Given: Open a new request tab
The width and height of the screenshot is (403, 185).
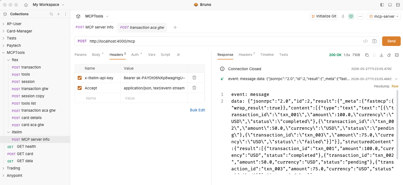Looking at the screenshot, I should point(175,27).
